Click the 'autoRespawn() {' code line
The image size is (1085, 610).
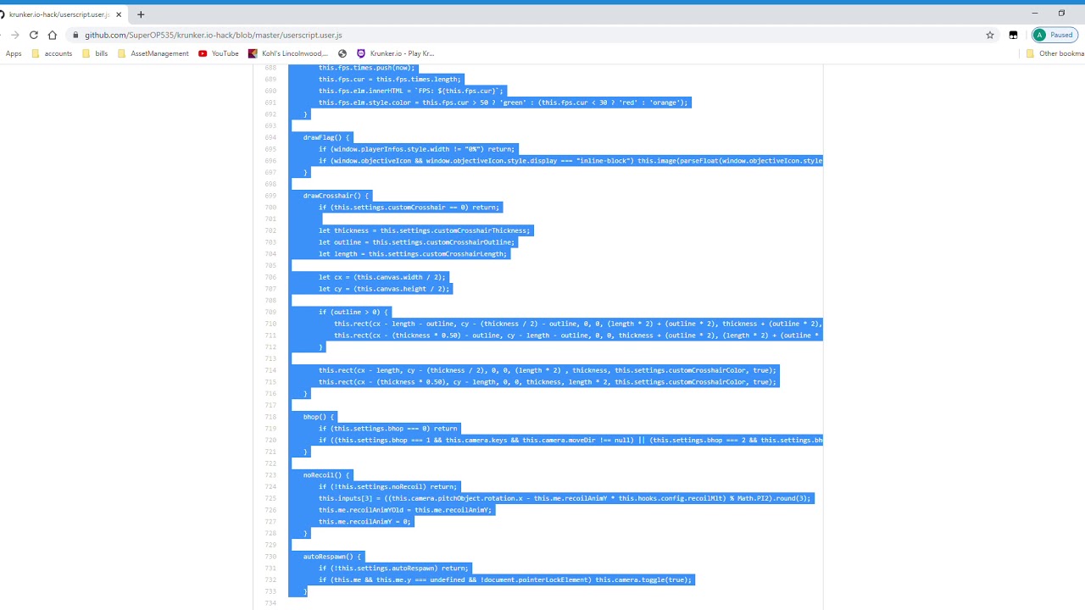click(x=331, y=557)
